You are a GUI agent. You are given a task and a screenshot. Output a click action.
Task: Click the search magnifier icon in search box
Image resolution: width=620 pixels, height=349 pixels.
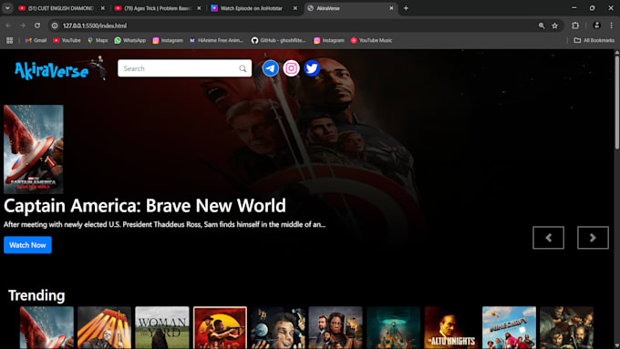click(243, 68)
